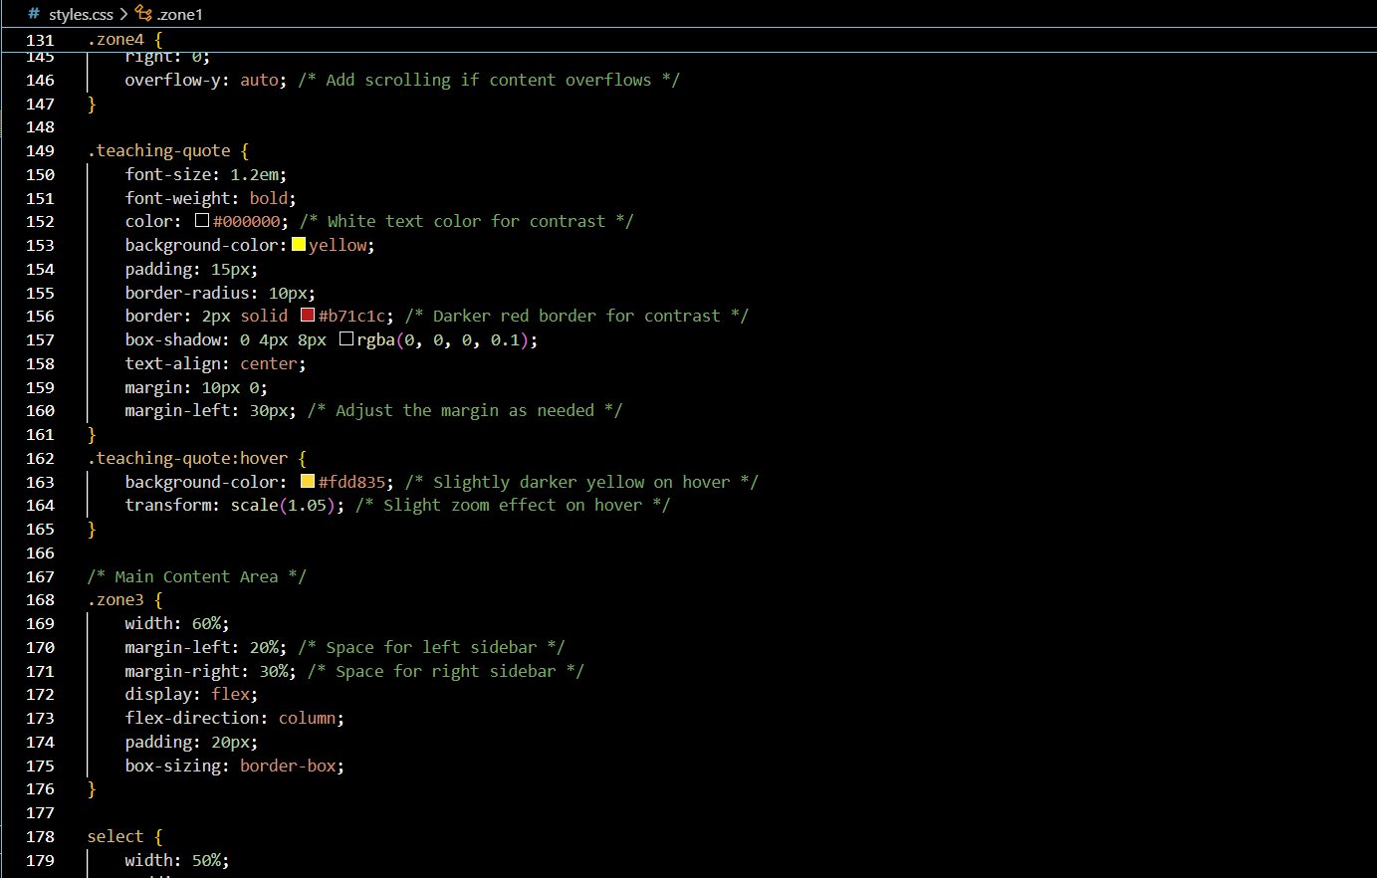Image resolution: width=1377 pixels, height=878 pixels.
Task: Select line number 162 in the gutter
Action: coord(40,458)
